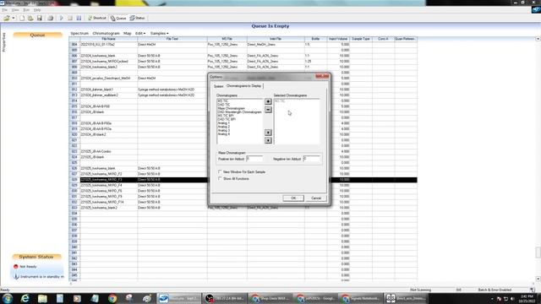Click the print toolbar icon

(x=51, y=18)
